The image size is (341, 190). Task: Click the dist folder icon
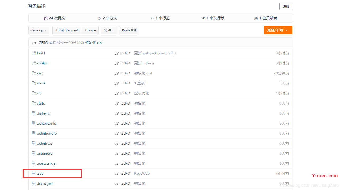pyautogui.click(x=34, y=73)
